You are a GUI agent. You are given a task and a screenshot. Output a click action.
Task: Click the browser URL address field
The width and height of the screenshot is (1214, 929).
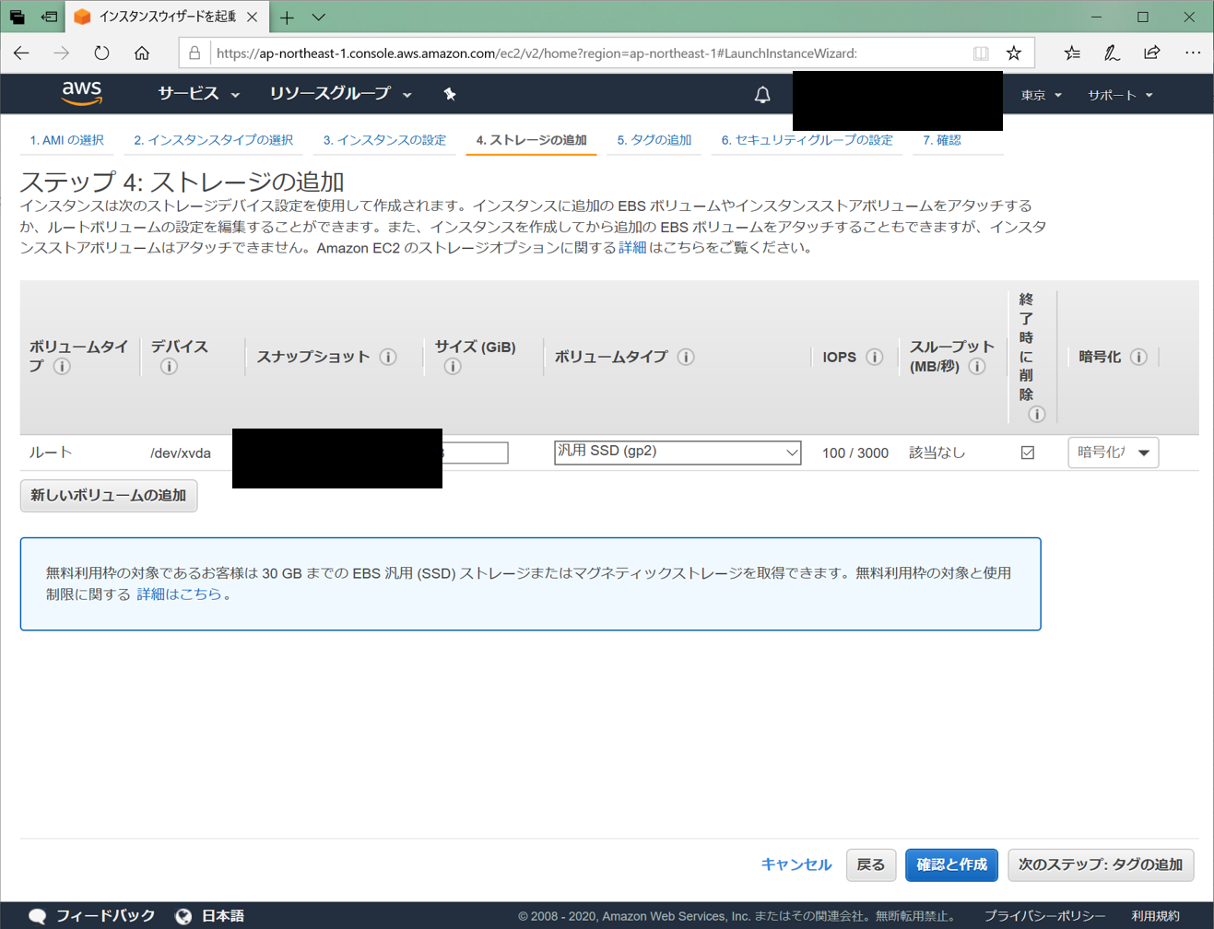tap(590, 53)
